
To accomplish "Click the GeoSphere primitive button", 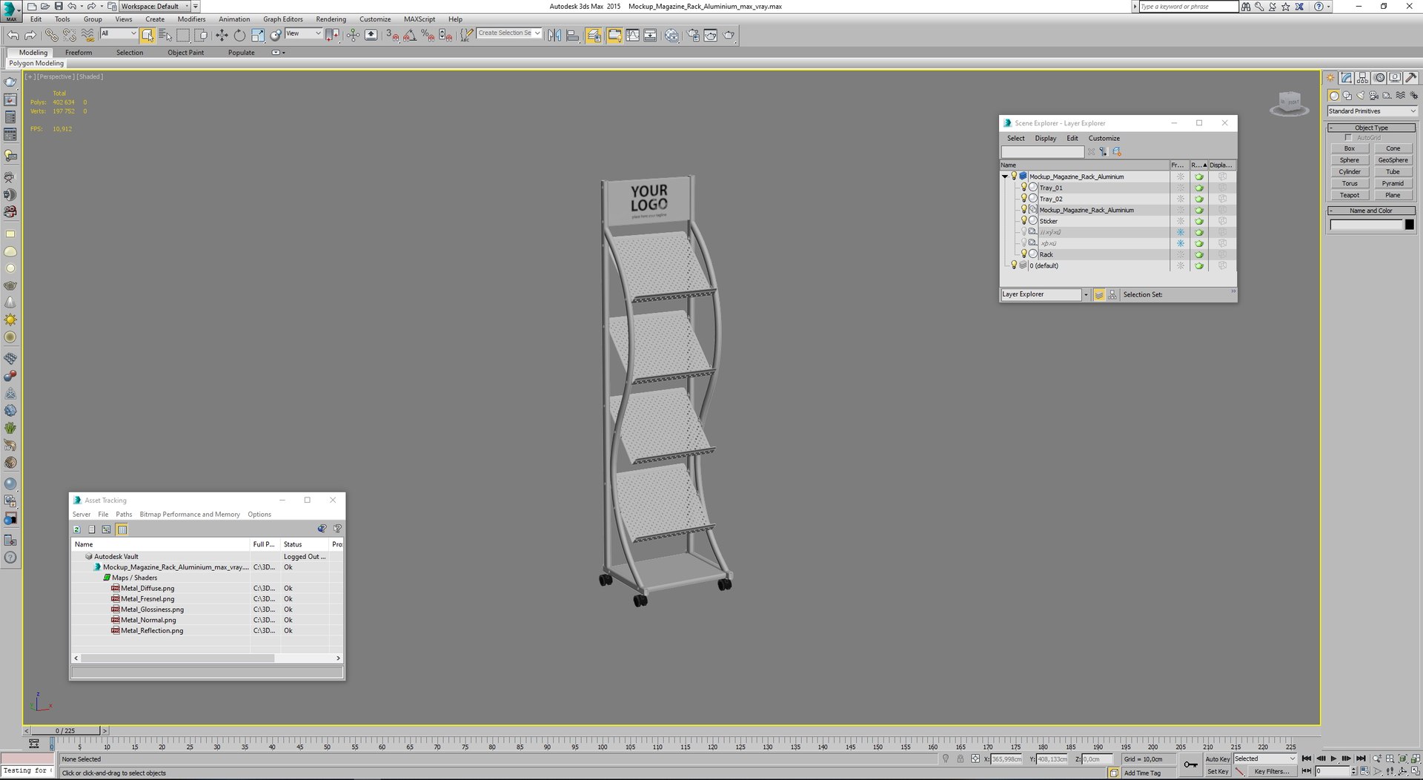I will (x=1393, y=160).
